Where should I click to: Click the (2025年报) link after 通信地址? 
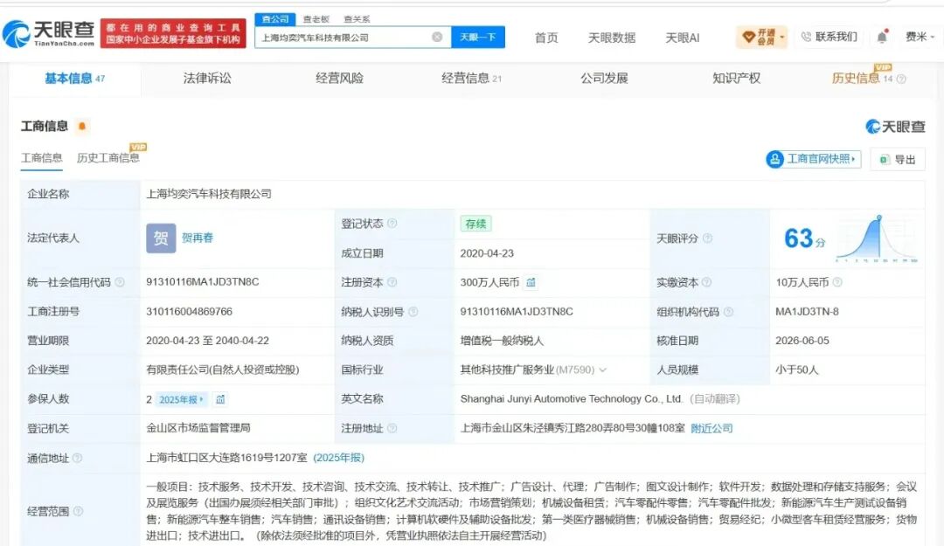point(338,458)
